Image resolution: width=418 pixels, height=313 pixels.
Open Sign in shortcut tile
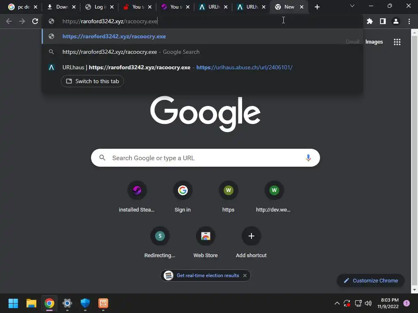[182, 197]
